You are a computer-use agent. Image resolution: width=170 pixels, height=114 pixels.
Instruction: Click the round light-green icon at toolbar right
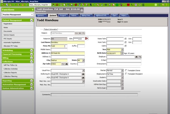156,5
